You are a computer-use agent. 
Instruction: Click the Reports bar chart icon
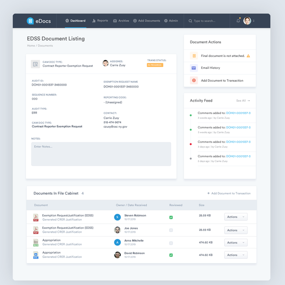tap(94, 20)
